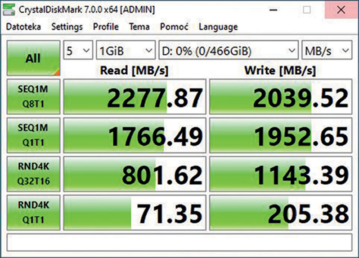
Task: Click the SEQ1M Q8T1 read result 2277.87
Action: [135, 97]
